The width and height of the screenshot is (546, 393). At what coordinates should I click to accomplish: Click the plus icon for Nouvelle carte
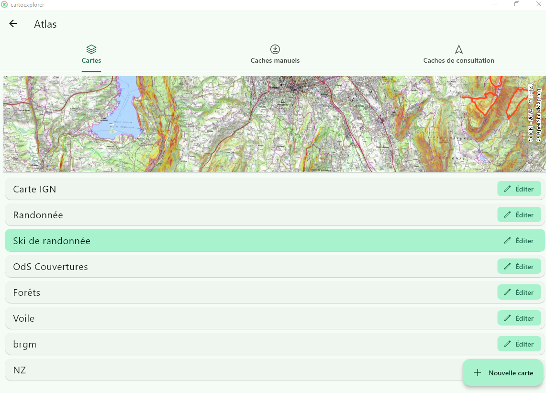(477, 373)
